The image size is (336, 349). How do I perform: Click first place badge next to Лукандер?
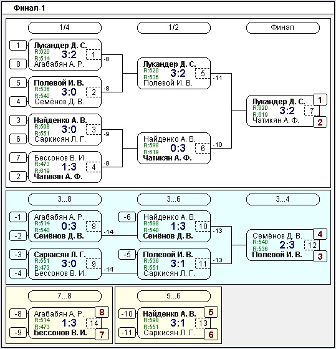pyautogui.click(x=320, y=100)
